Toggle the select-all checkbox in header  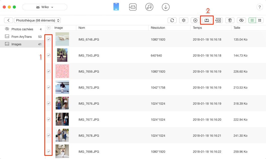[49, 28]
